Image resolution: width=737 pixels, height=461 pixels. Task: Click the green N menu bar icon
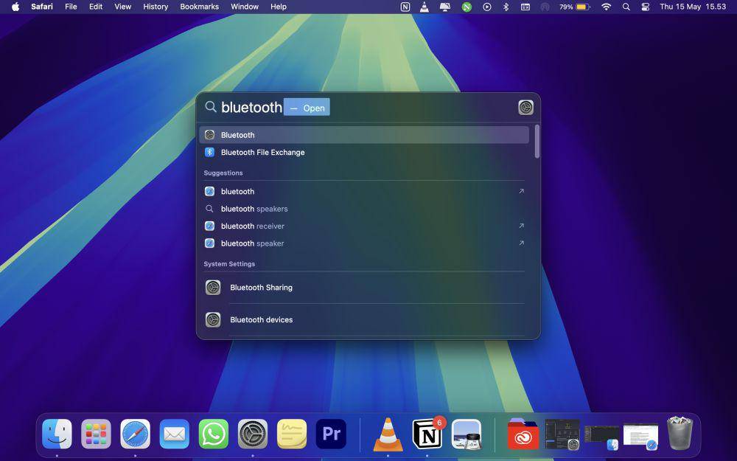point(467,7)
